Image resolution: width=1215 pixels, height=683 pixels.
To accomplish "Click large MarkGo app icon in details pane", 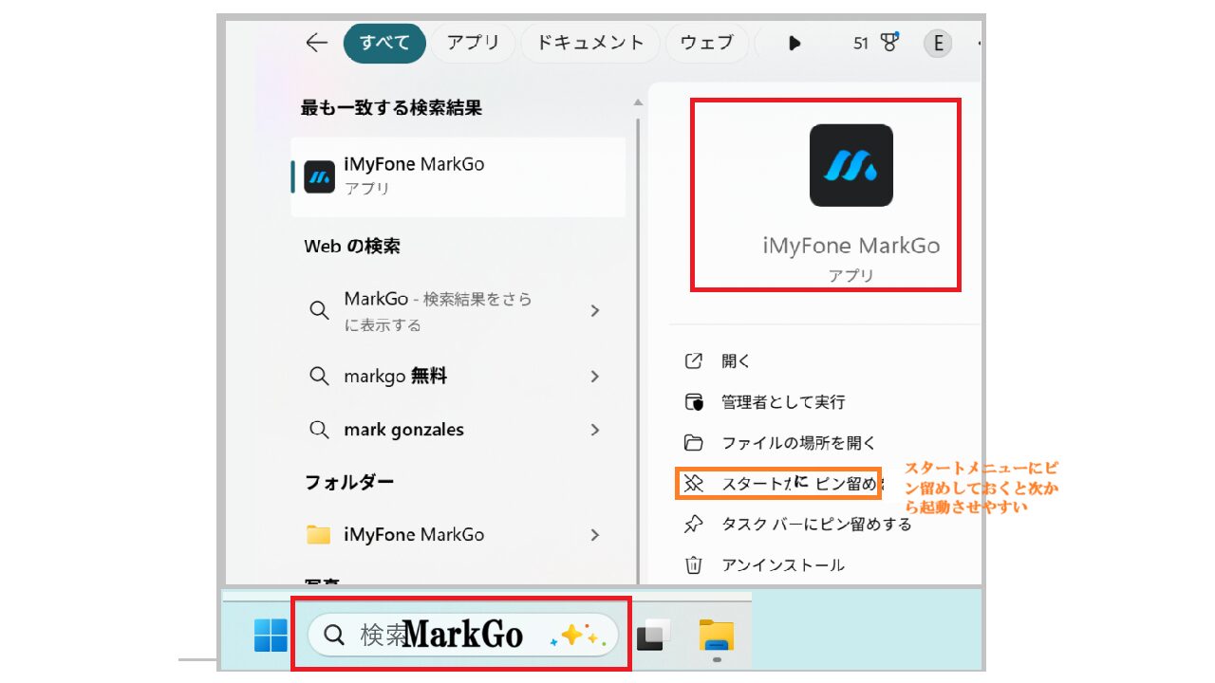I will click(851, 165).
